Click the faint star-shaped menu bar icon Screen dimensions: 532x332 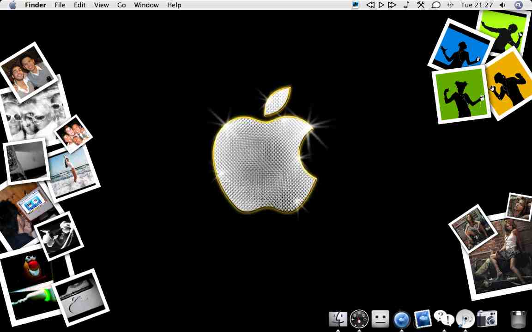point(451,5)
